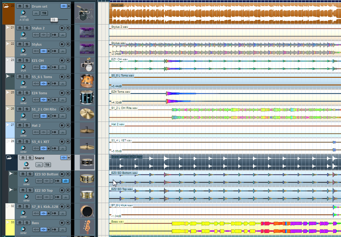Click the 9%R pan value on EZ1 OH

23,71
